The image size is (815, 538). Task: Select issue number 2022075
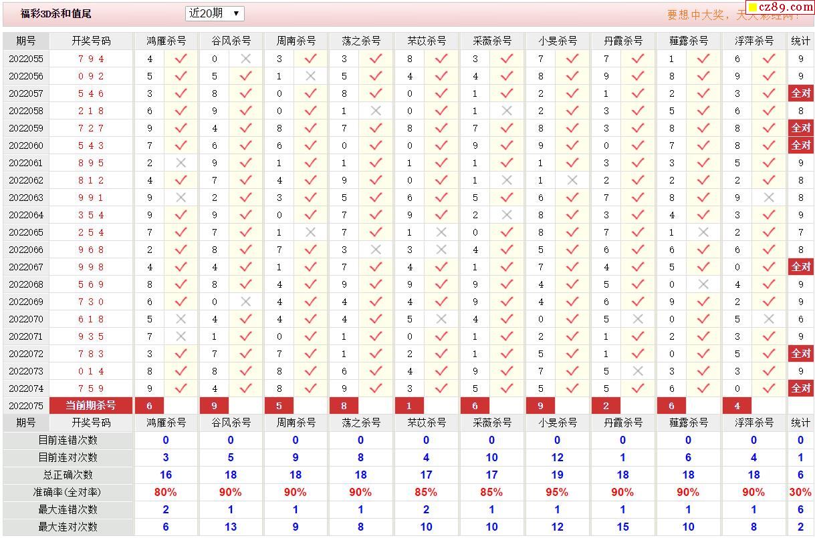(x=26, y=406)
